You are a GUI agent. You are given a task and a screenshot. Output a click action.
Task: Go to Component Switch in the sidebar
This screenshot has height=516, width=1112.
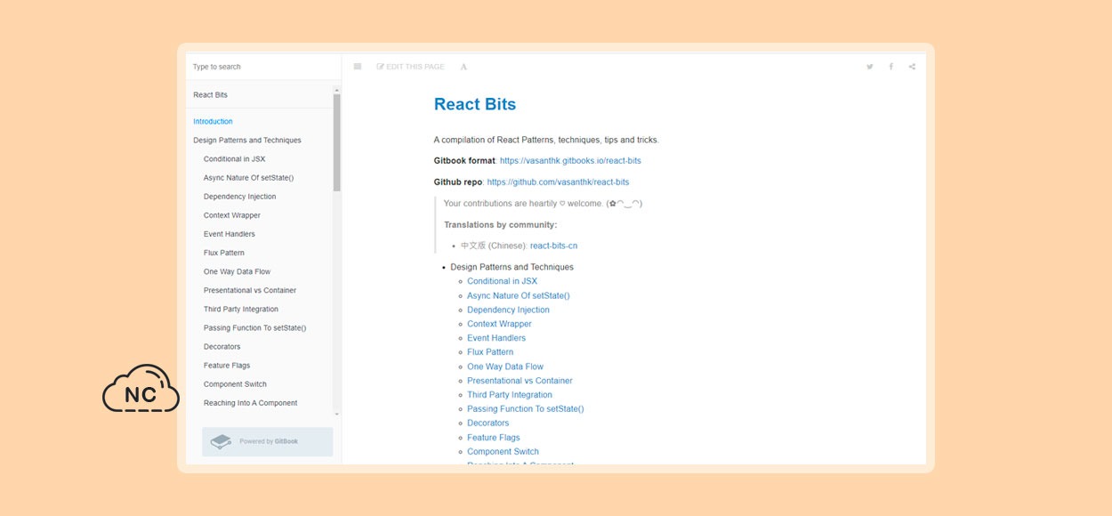(235, 384)
